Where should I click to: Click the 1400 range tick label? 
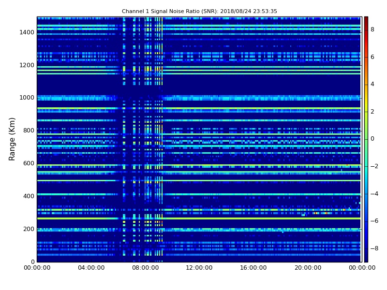pos(27,32)
